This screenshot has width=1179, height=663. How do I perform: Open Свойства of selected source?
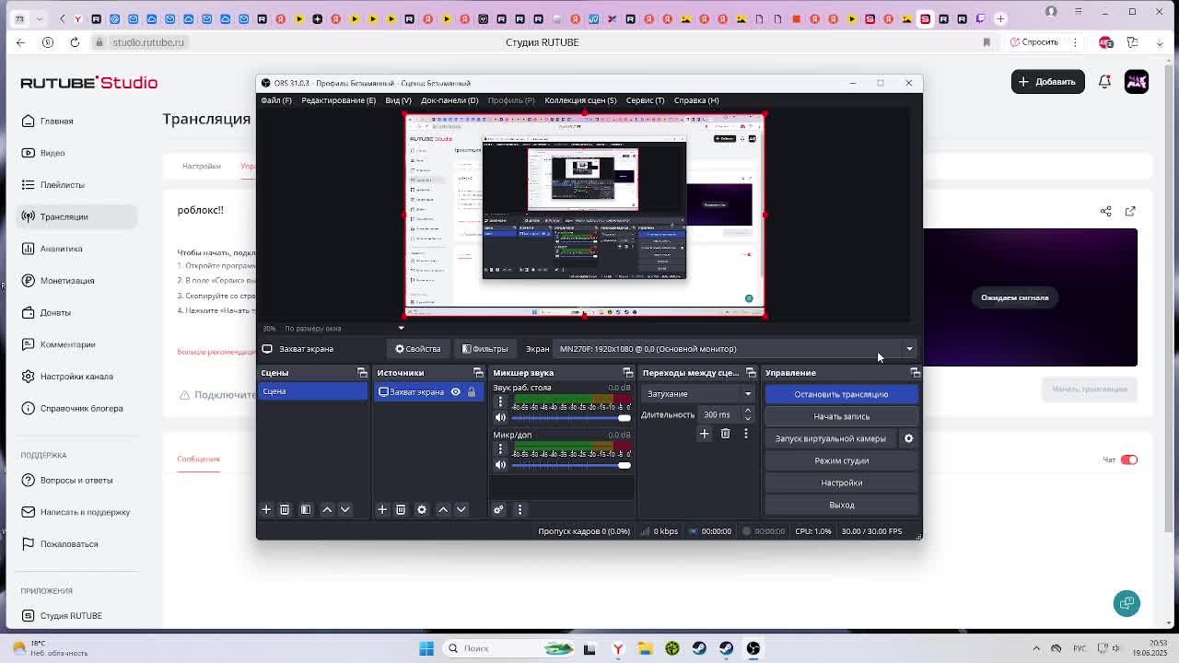tap(418, 349)
